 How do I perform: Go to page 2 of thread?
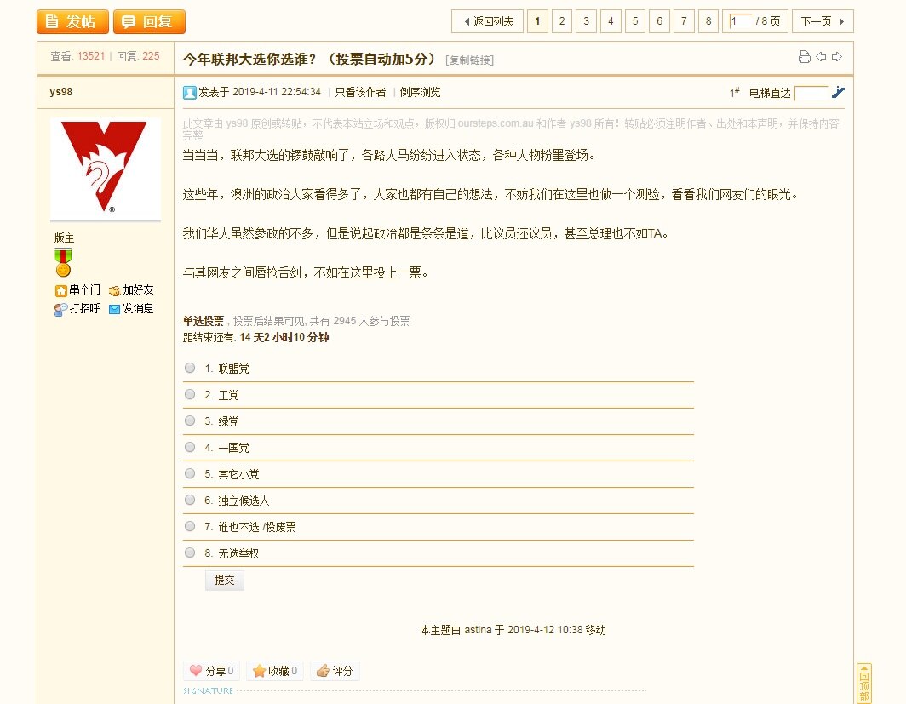[562, 21]
